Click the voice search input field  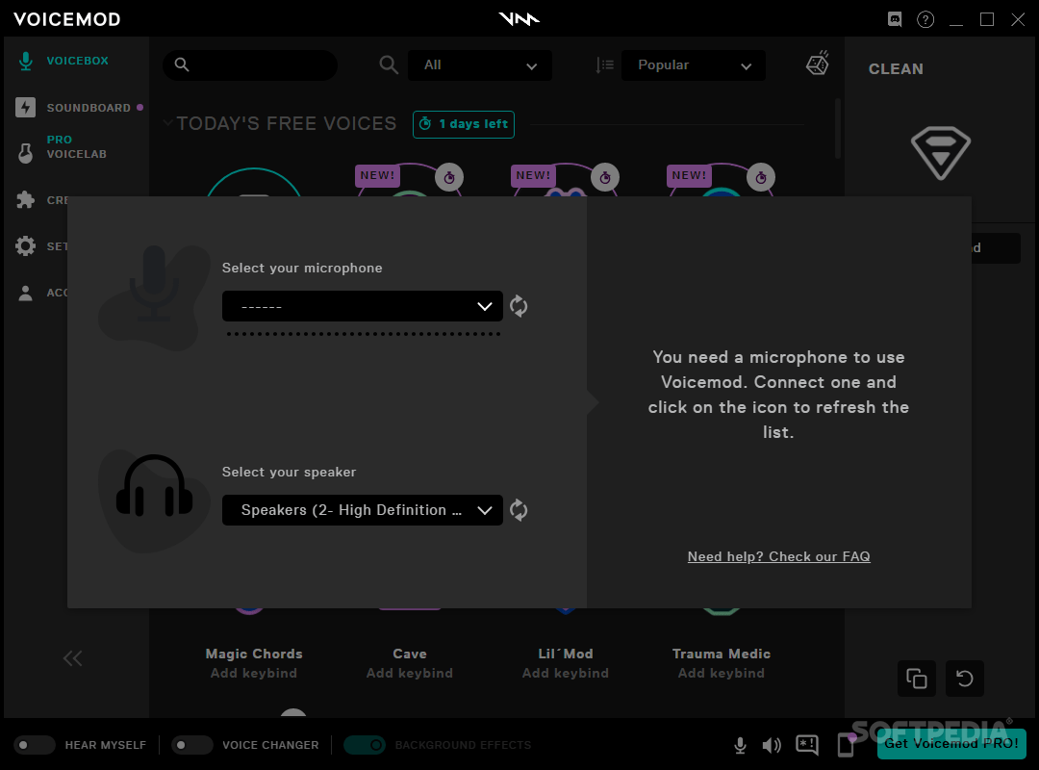pyautogui.click(x=250, y=65)
